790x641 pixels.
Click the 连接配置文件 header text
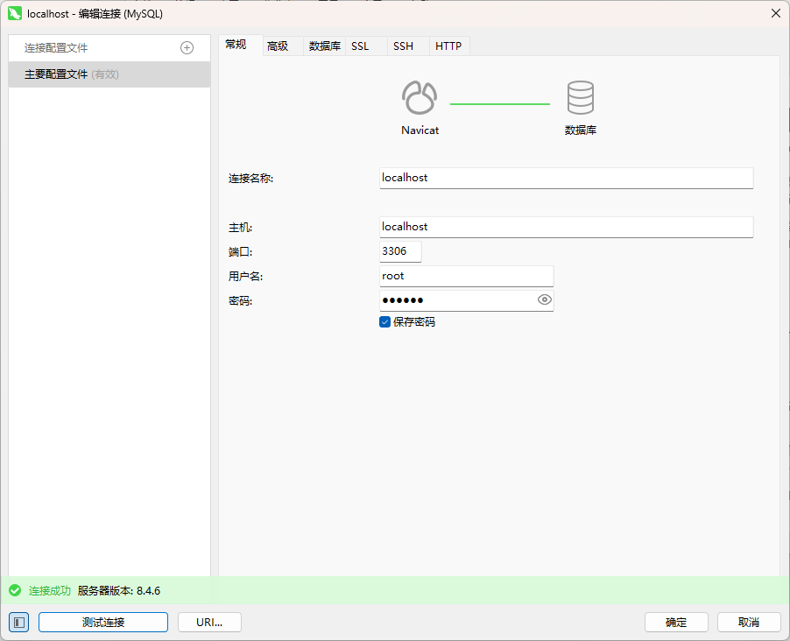56,48
